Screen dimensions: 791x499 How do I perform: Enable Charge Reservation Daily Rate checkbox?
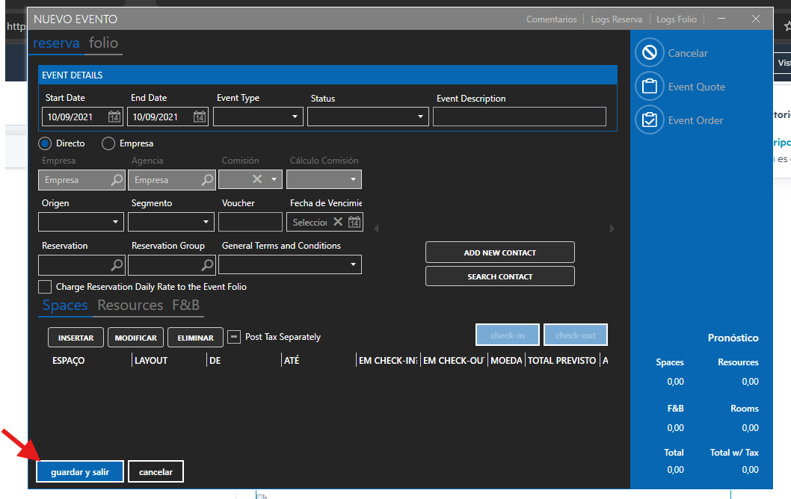45,287
